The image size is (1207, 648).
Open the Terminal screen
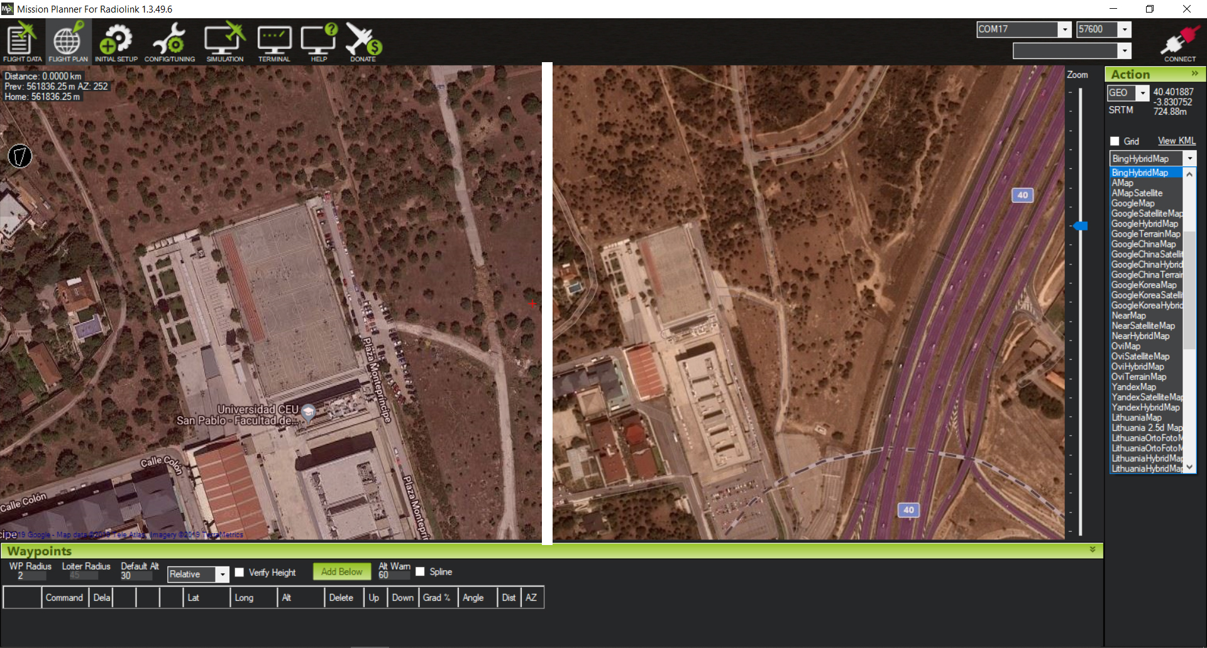(274, 41)
